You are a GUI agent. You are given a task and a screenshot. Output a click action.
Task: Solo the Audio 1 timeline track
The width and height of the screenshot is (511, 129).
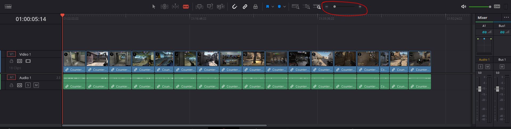point(28,85)
